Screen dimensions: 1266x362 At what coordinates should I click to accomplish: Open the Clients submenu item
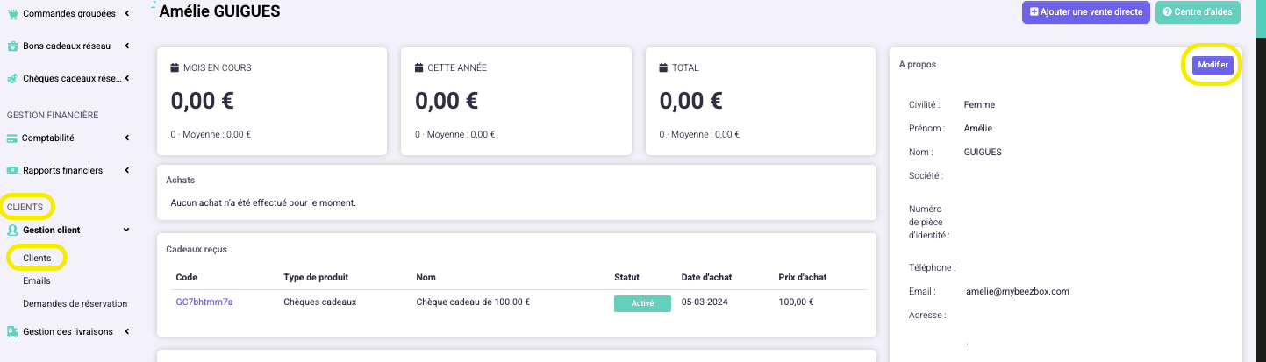37,258
